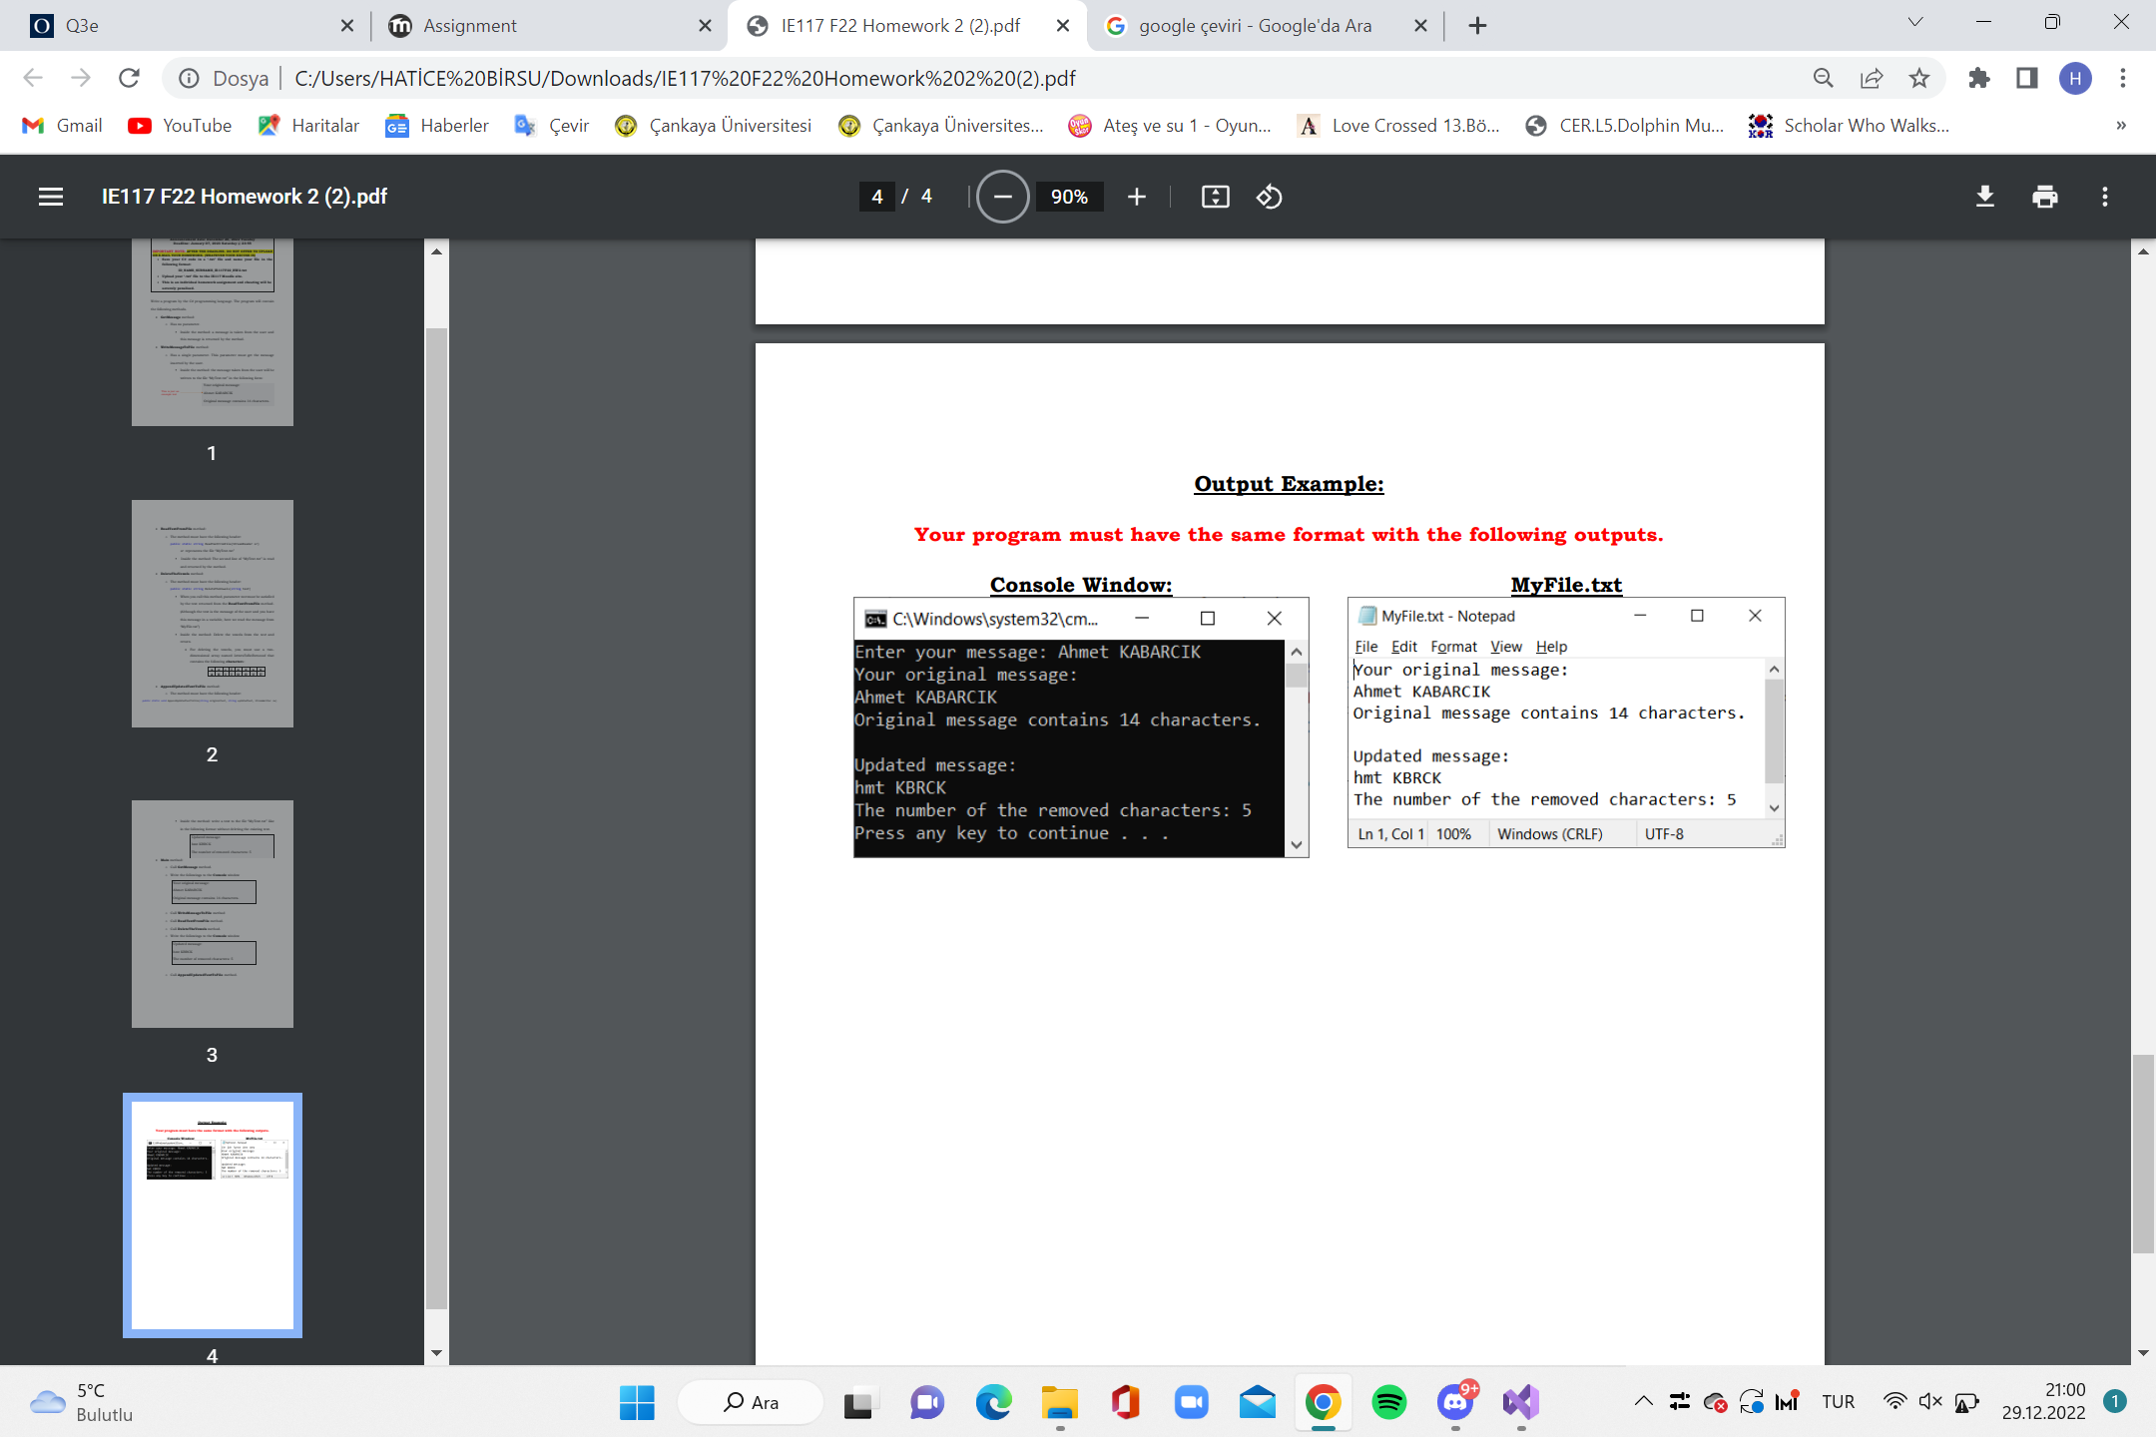Zoom in with the plus button
Viewport: 2156px width, 1437px height.
tap(1136, 197)
